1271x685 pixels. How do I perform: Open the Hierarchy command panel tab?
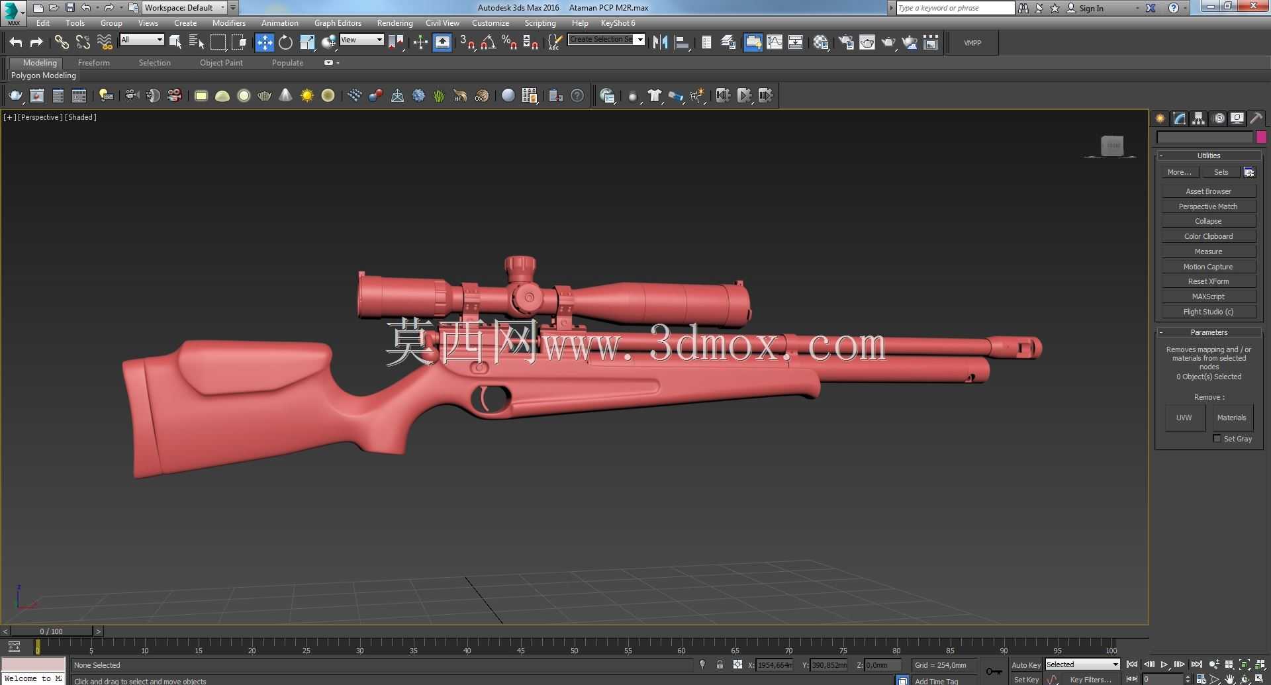(x=1199, y=118)
